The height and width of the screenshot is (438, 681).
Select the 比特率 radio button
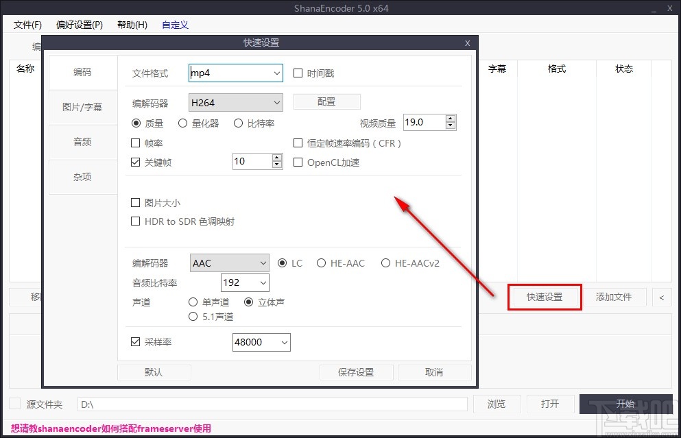(238, 123)
